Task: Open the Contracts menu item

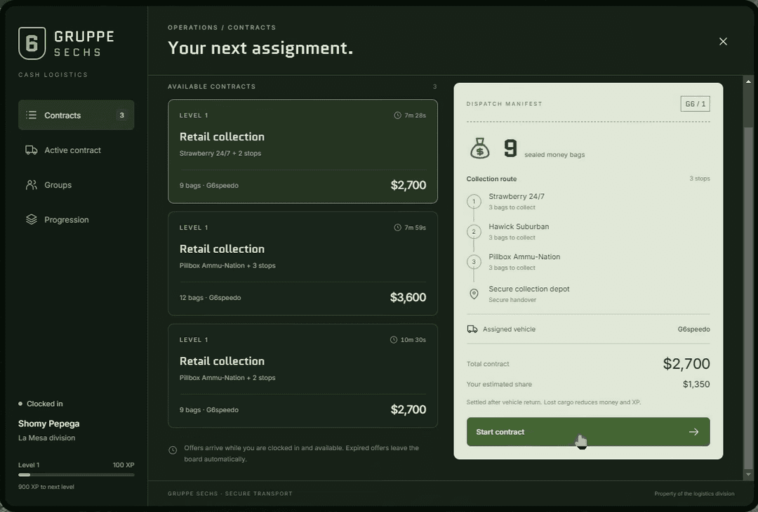Action: tap(77, 114)
